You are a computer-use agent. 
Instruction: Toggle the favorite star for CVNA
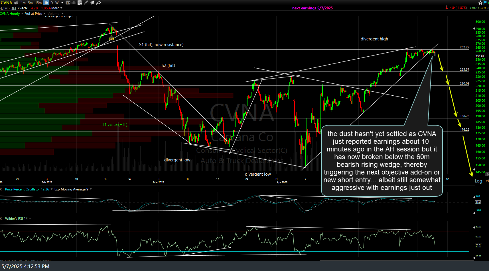(480, 3)
